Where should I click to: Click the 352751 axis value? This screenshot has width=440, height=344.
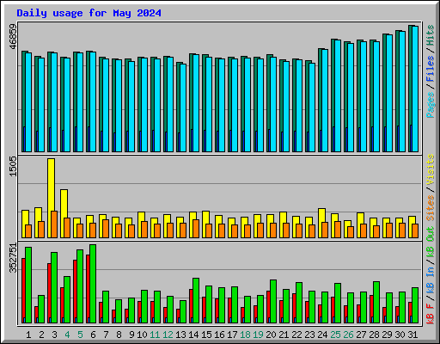13,258
